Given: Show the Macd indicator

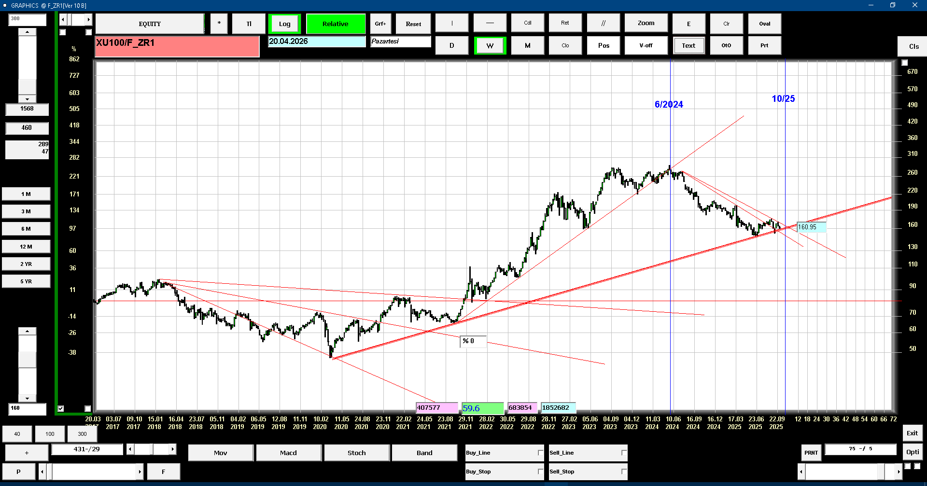Looking at the screenshot, I should click(x=289, y=453).
